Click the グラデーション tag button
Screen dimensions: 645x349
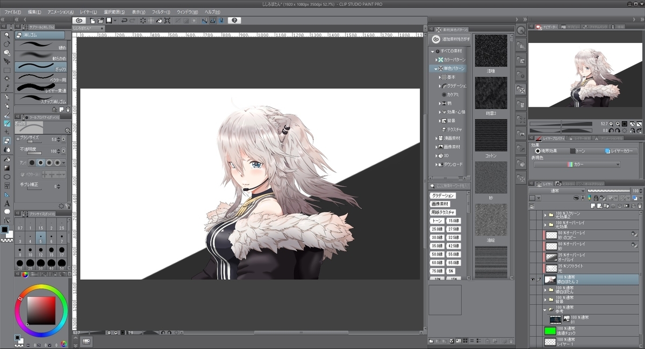point(443,196)
